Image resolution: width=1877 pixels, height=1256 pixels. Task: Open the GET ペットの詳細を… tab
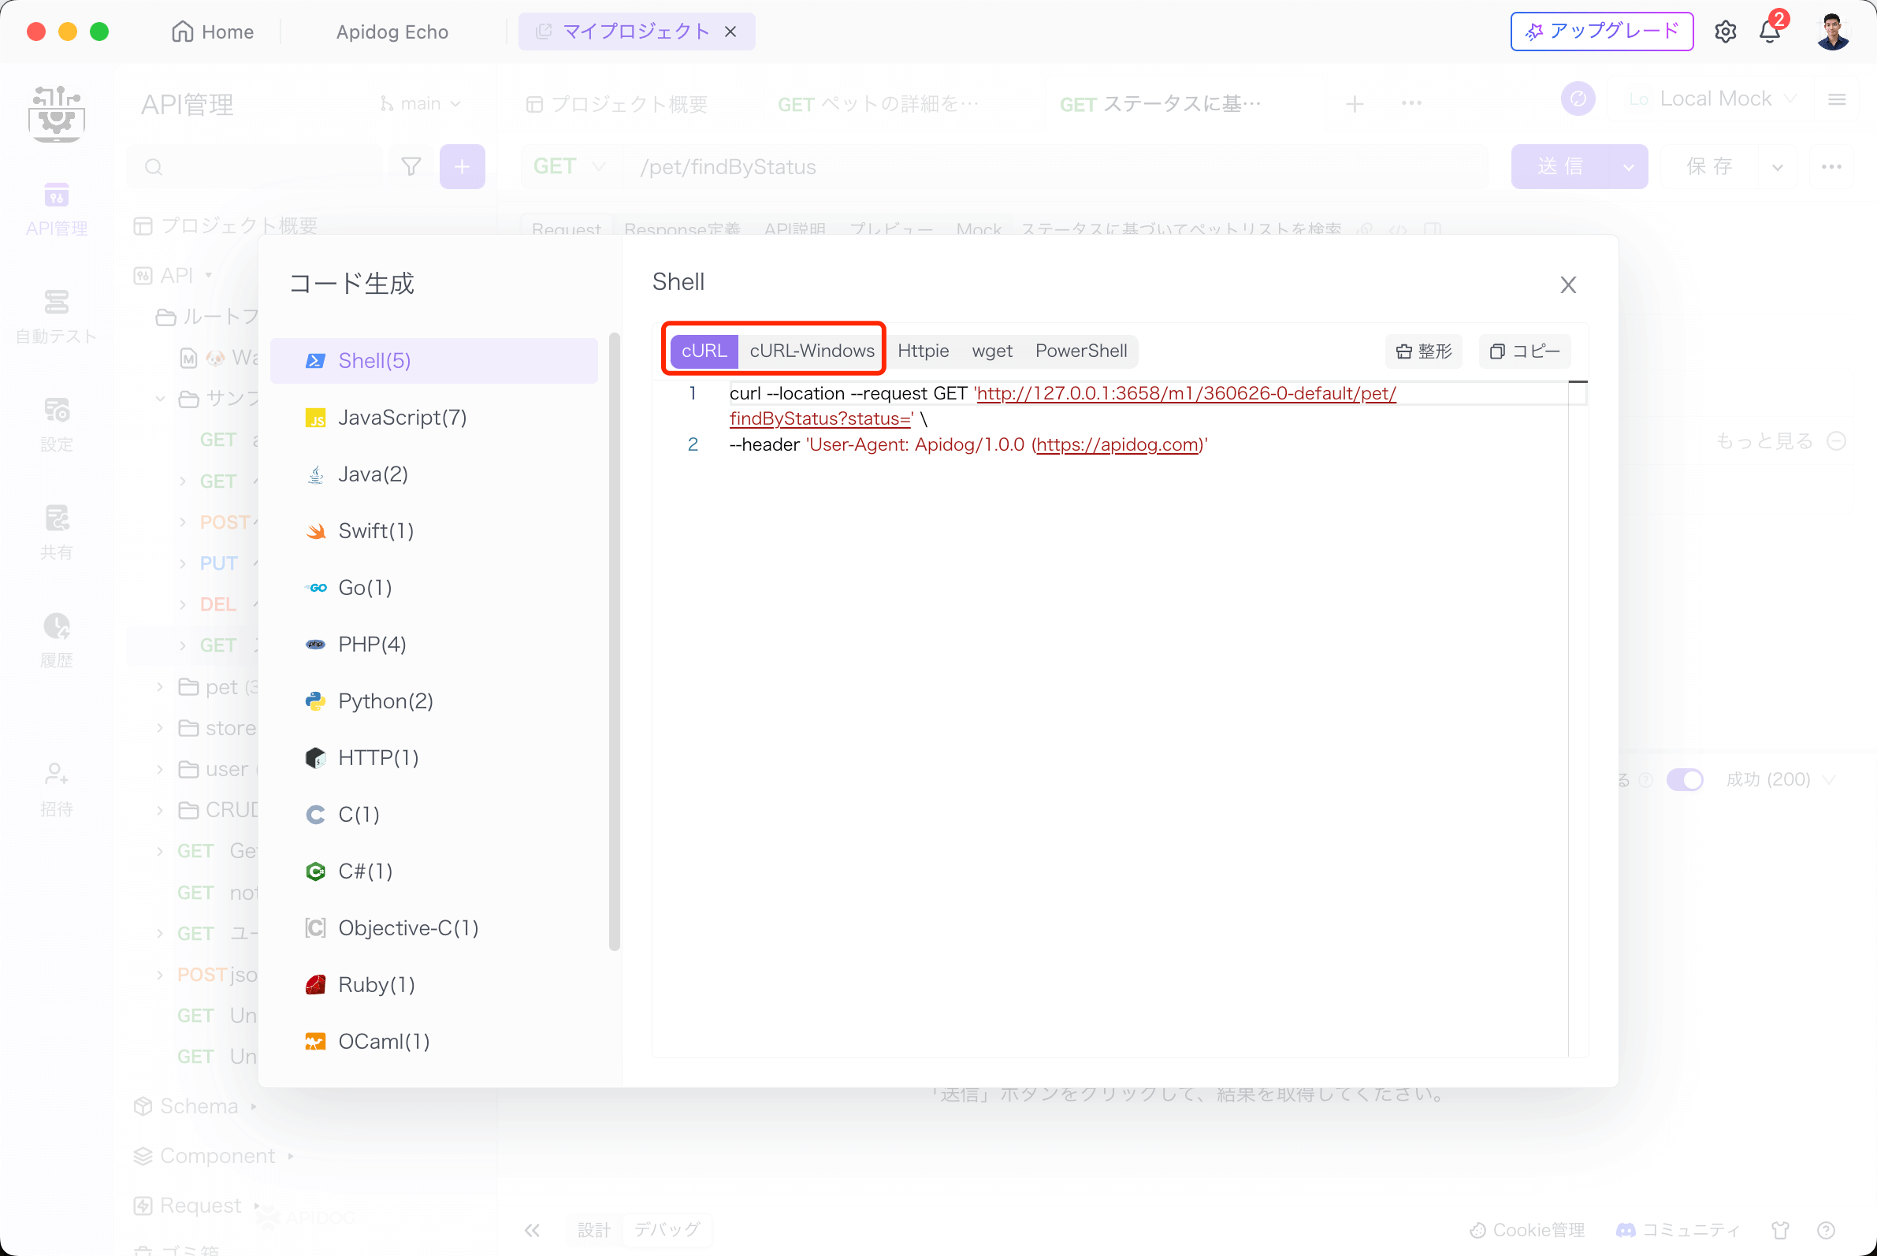click(879, 104)
